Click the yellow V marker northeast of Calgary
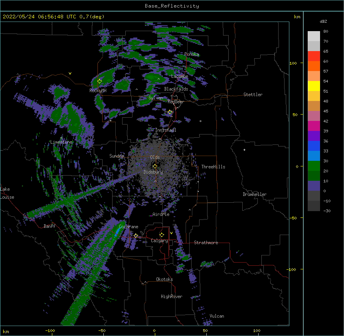This screenshot has height=336, width=344. coord(171,233)
